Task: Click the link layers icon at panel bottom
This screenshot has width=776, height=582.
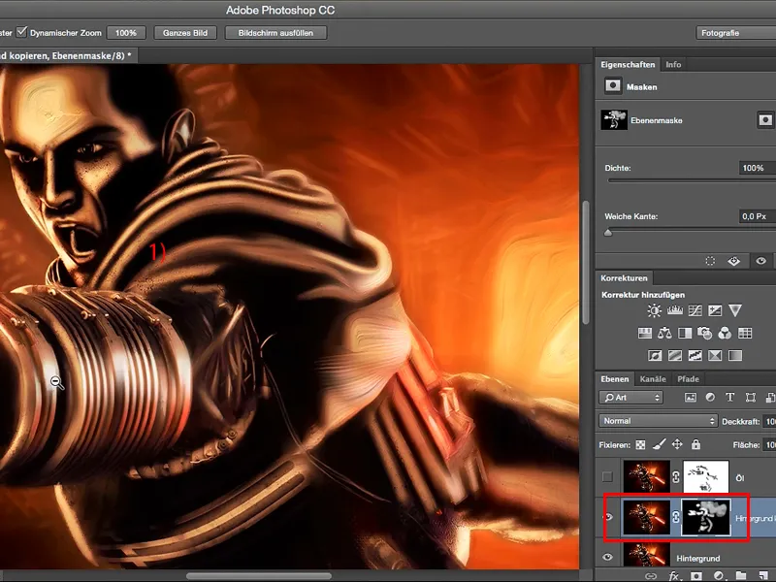Action: coord(651,576)
